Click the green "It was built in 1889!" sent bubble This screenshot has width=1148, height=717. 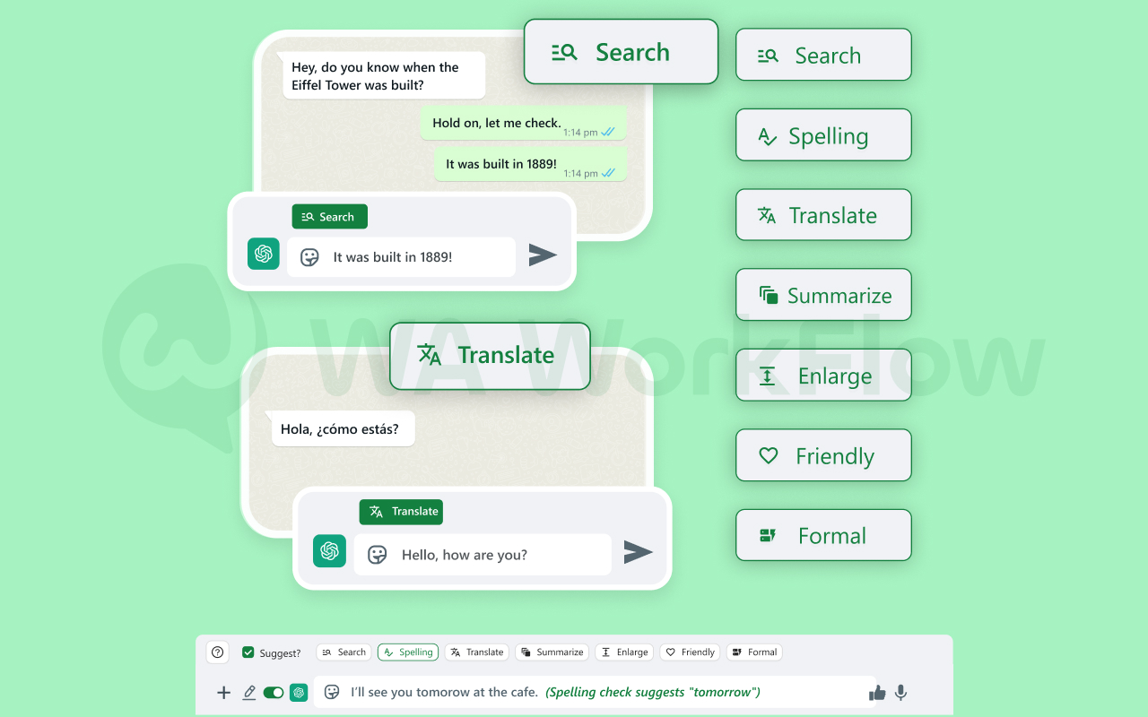click(530, 165)
